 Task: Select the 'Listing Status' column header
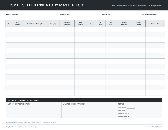click(x=139, y=23)
